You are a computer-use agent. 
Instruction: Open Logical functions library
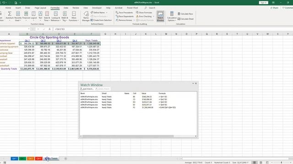tap(33, 16)
